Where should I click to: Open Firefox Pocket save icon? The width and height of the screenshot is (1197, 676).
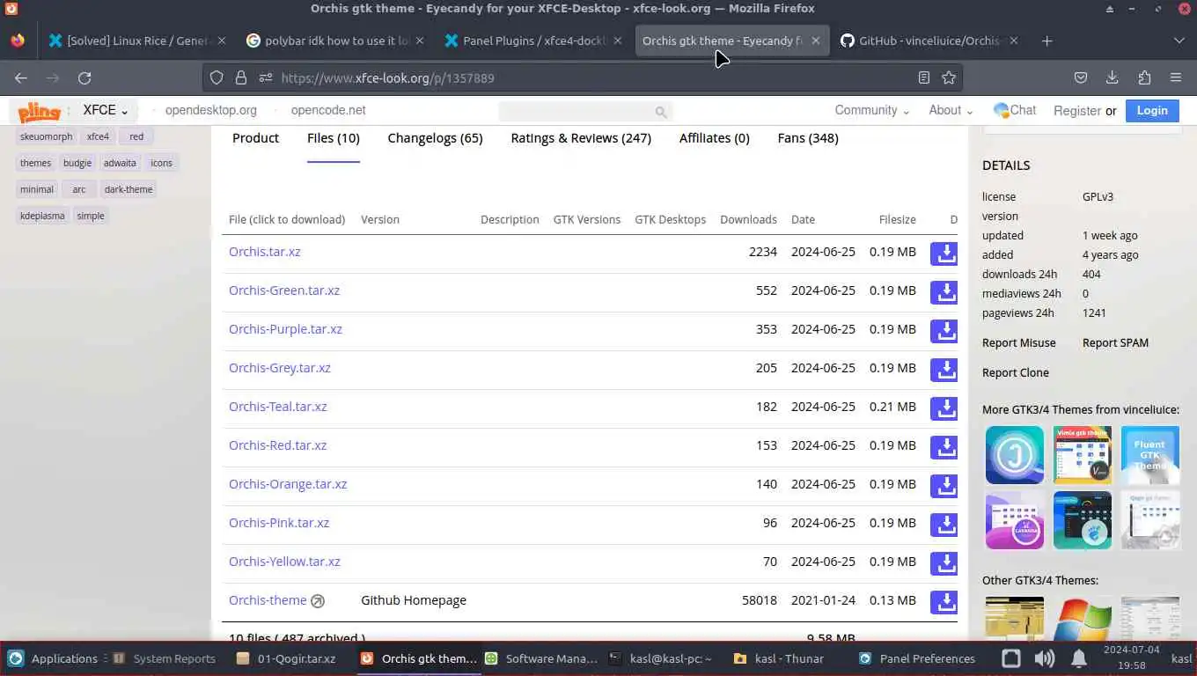click(x=1081, y=77)
